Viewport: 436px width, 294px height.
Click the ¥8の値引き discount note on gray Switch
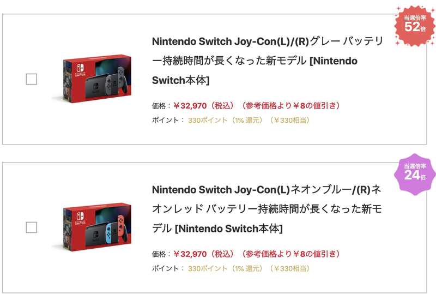pyautogui.click(x=316, y=106)
